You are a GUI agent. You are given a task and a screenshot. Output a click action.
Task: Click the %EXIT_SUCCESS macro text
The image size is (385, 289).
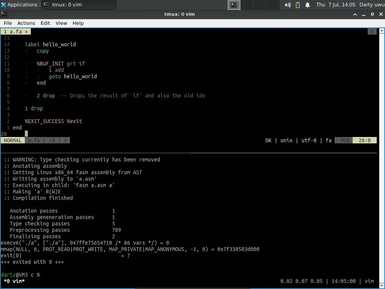coord(44,121)
